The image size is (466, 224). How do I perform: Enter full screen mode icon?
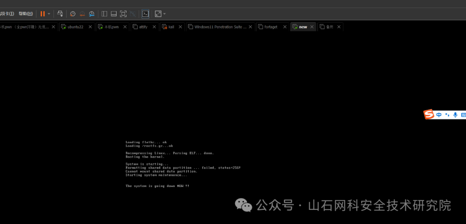tap(123, 14)
